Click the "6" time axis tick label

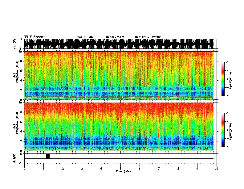(x=140, y=169)
